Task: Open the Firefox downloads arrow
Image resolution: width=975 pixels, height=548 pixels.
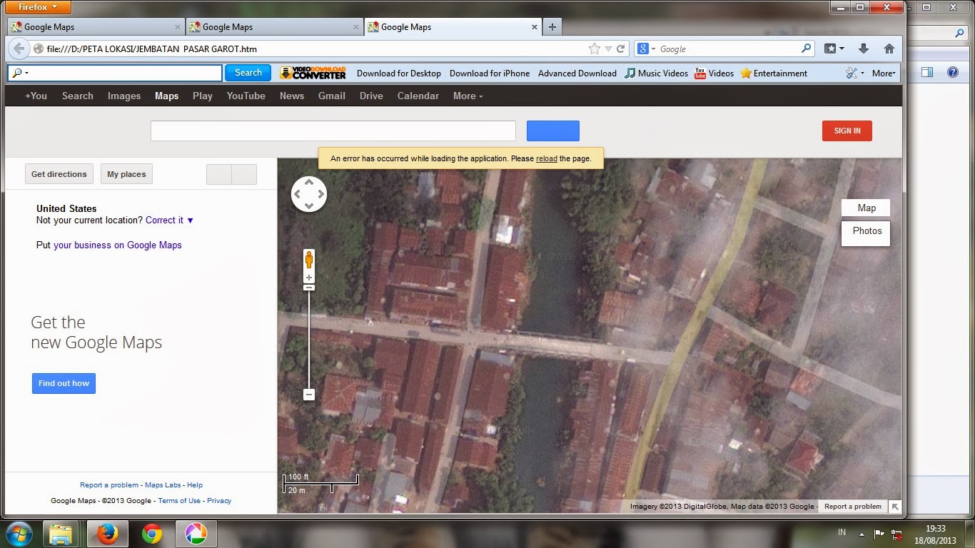Action: tap(863, 49)
